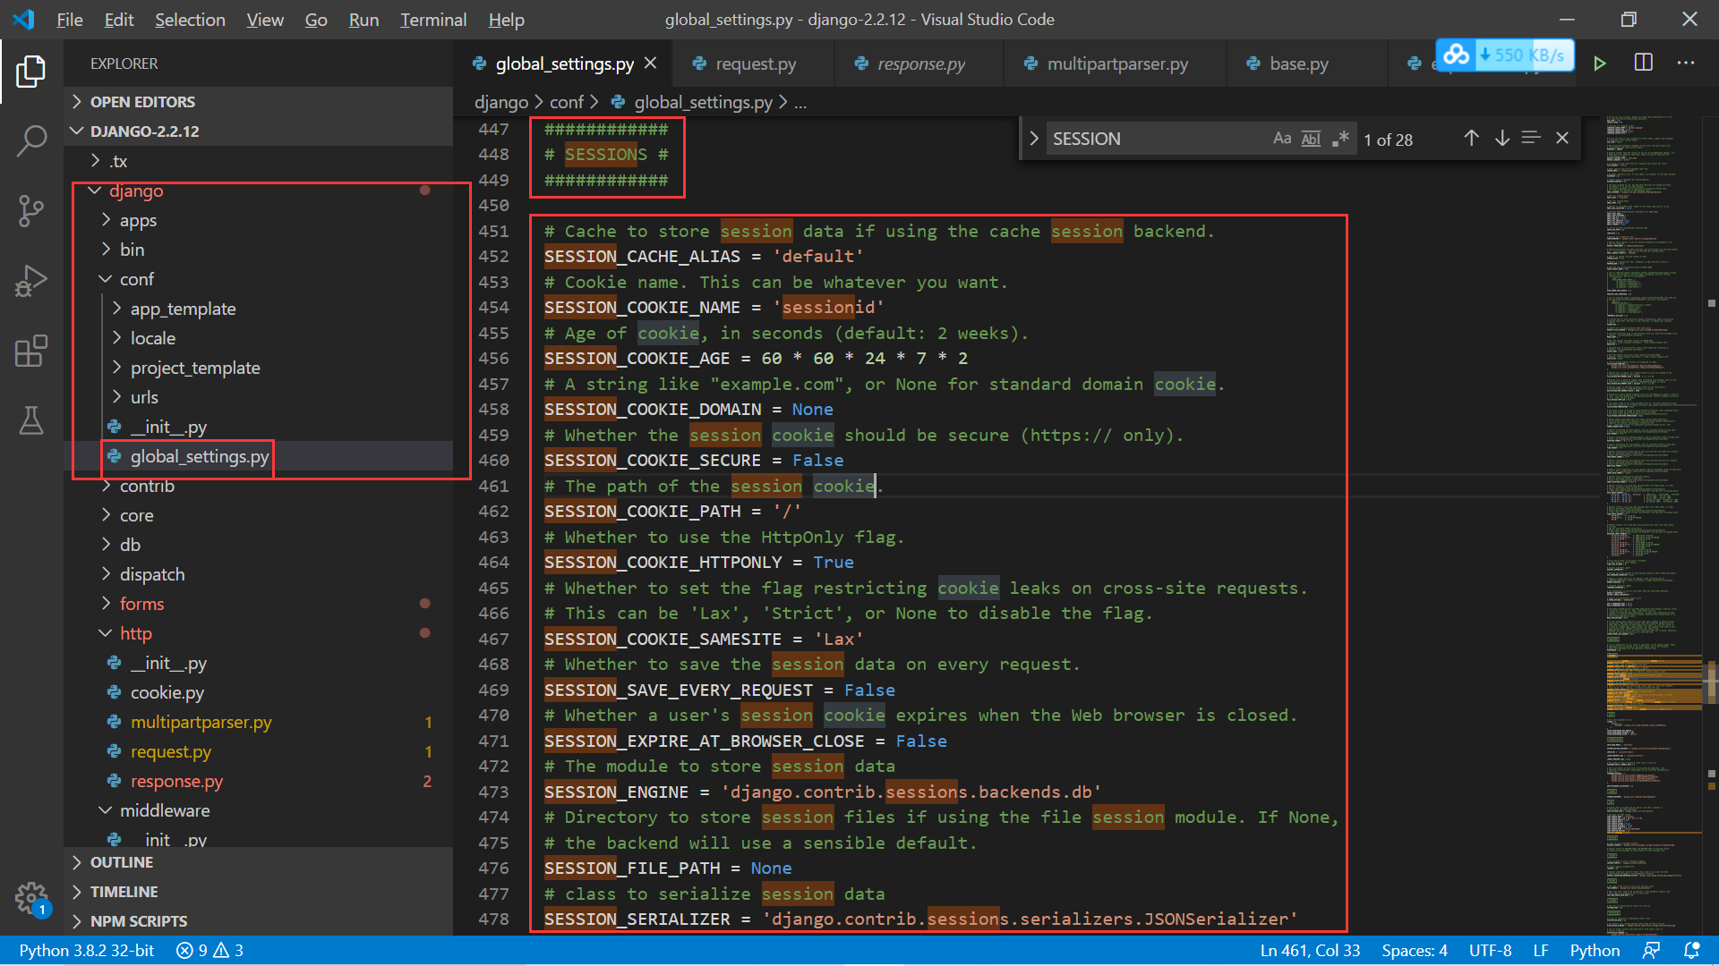Open the Search view in activity bar
Image resolution: width=1719 pixels, height=966 pixels.
tap(31, 140)
